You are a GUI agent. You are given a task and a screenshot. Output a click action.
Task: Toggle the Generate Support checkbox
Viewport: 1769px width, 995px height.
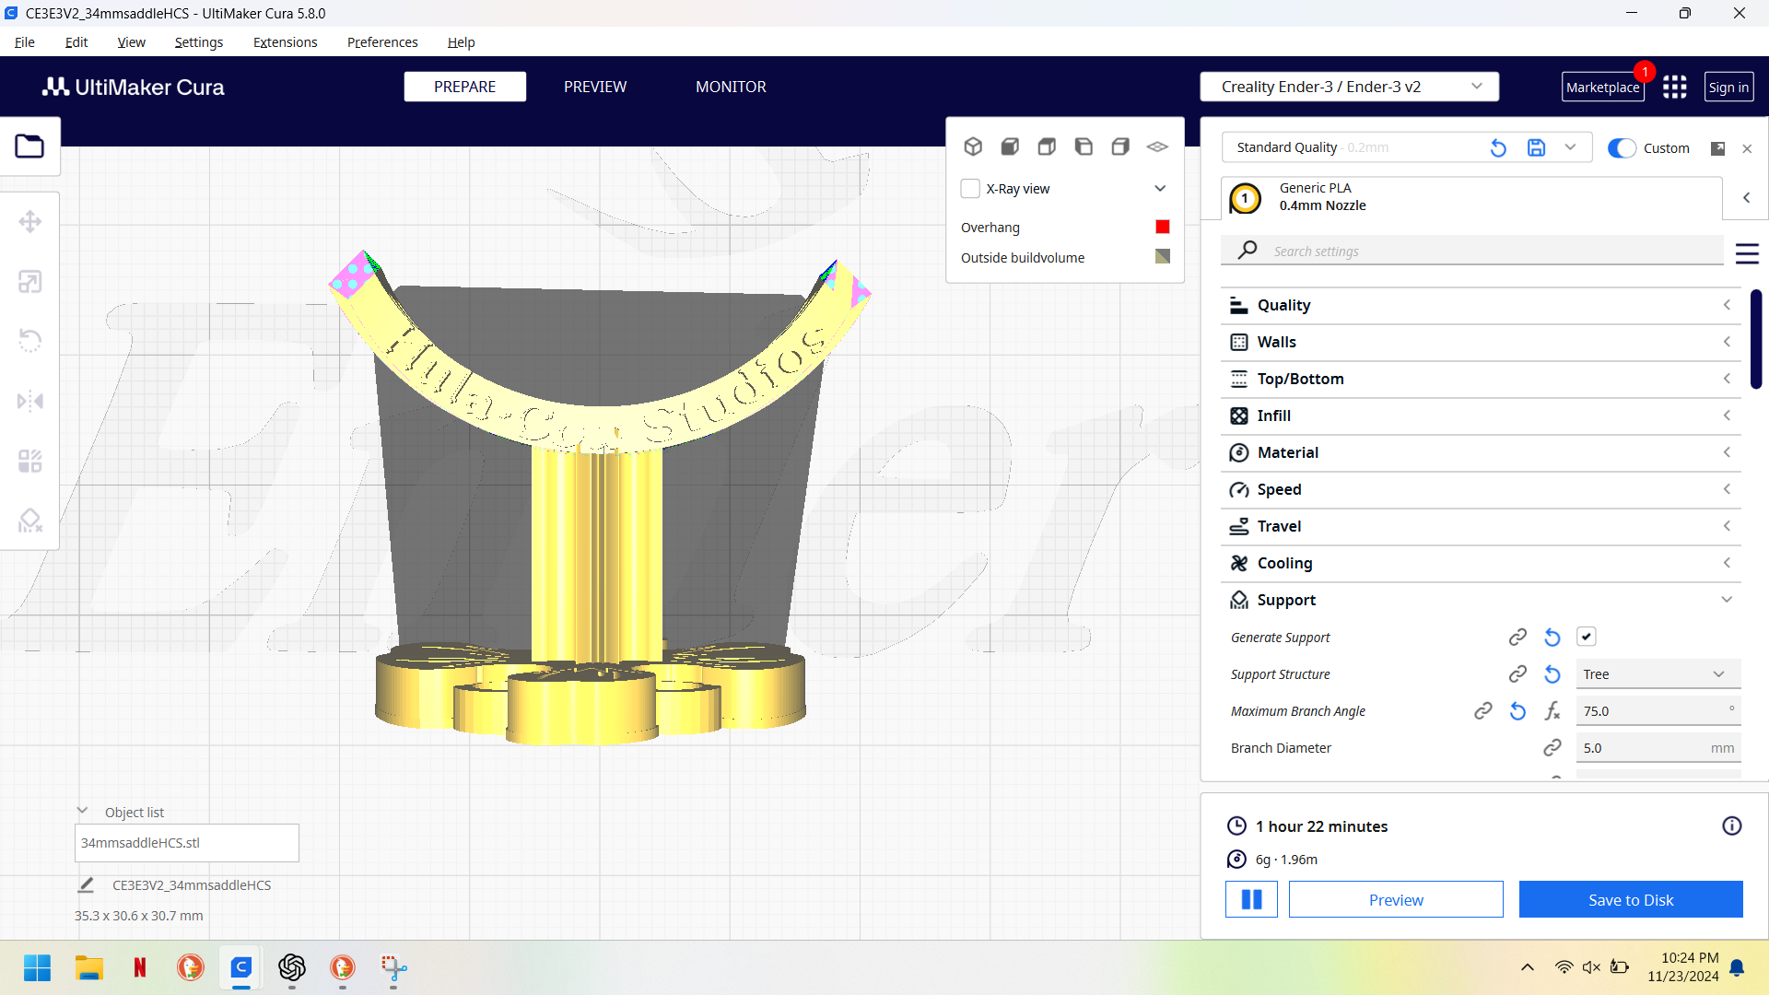(1586, 637)
